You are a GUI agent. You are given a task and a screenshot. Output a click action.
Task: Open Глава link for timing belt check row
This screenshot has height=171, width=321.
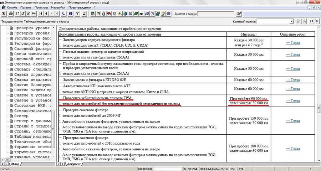293,100
